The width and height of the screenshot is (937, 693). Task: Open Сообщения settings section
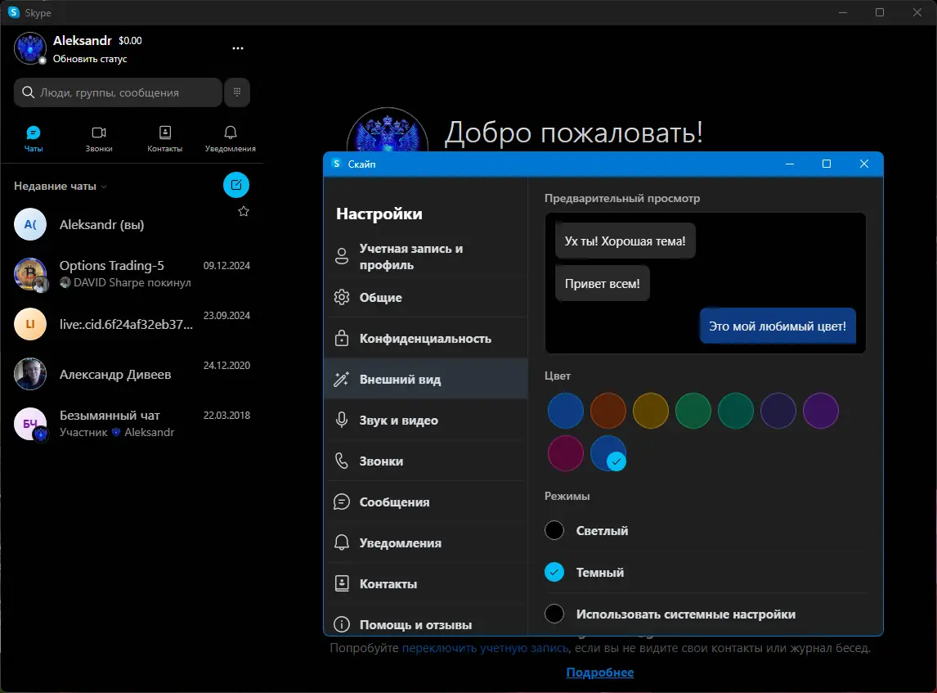426,502
